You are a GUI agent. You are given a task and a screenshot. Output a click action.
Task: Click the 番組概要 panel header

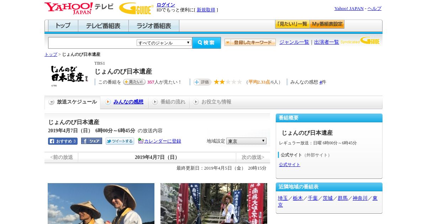[329, 118]
